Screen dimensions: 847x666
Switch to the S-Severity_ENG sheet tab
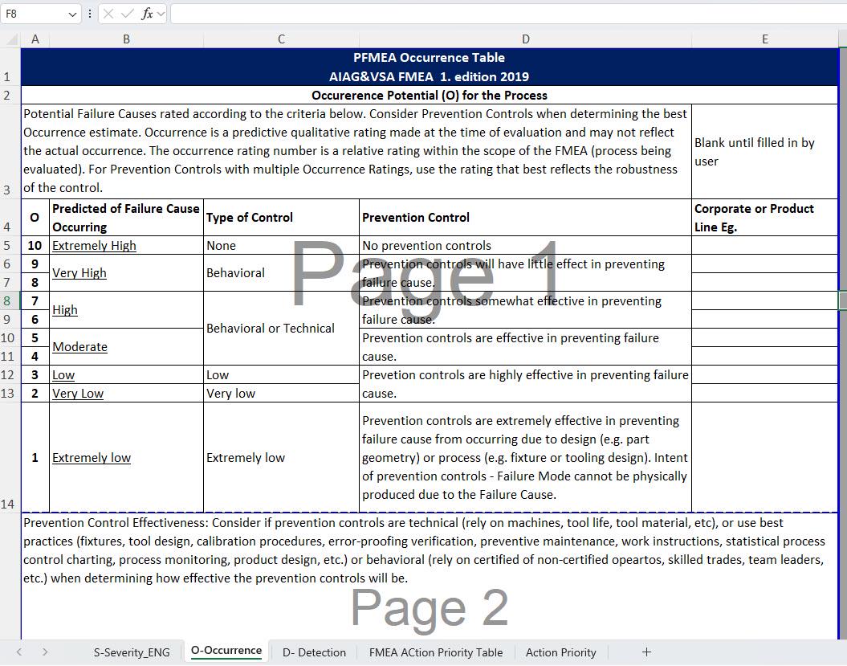pyautogui.click(x=132, y=652)
